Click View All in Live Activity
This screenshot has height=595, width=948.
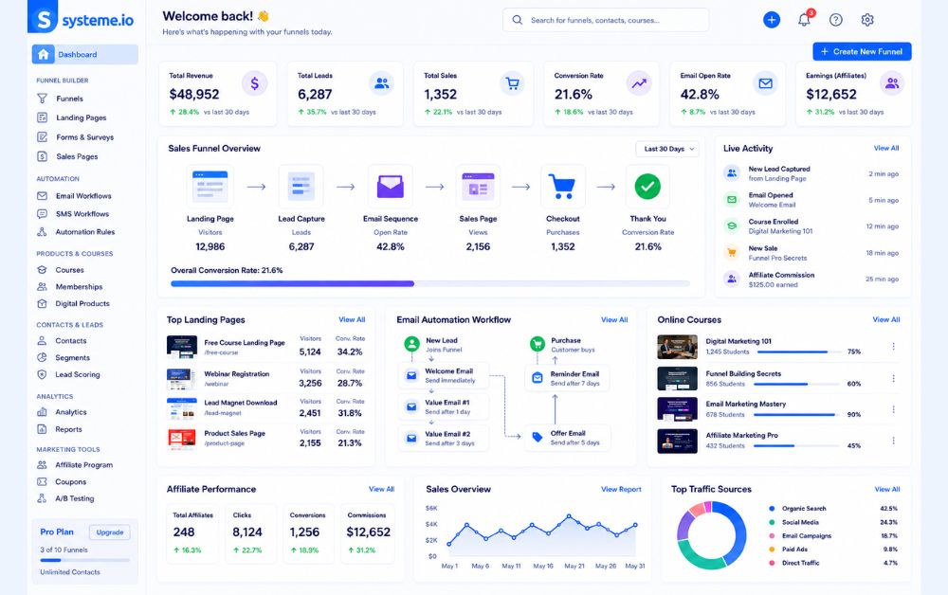[885, 148]
